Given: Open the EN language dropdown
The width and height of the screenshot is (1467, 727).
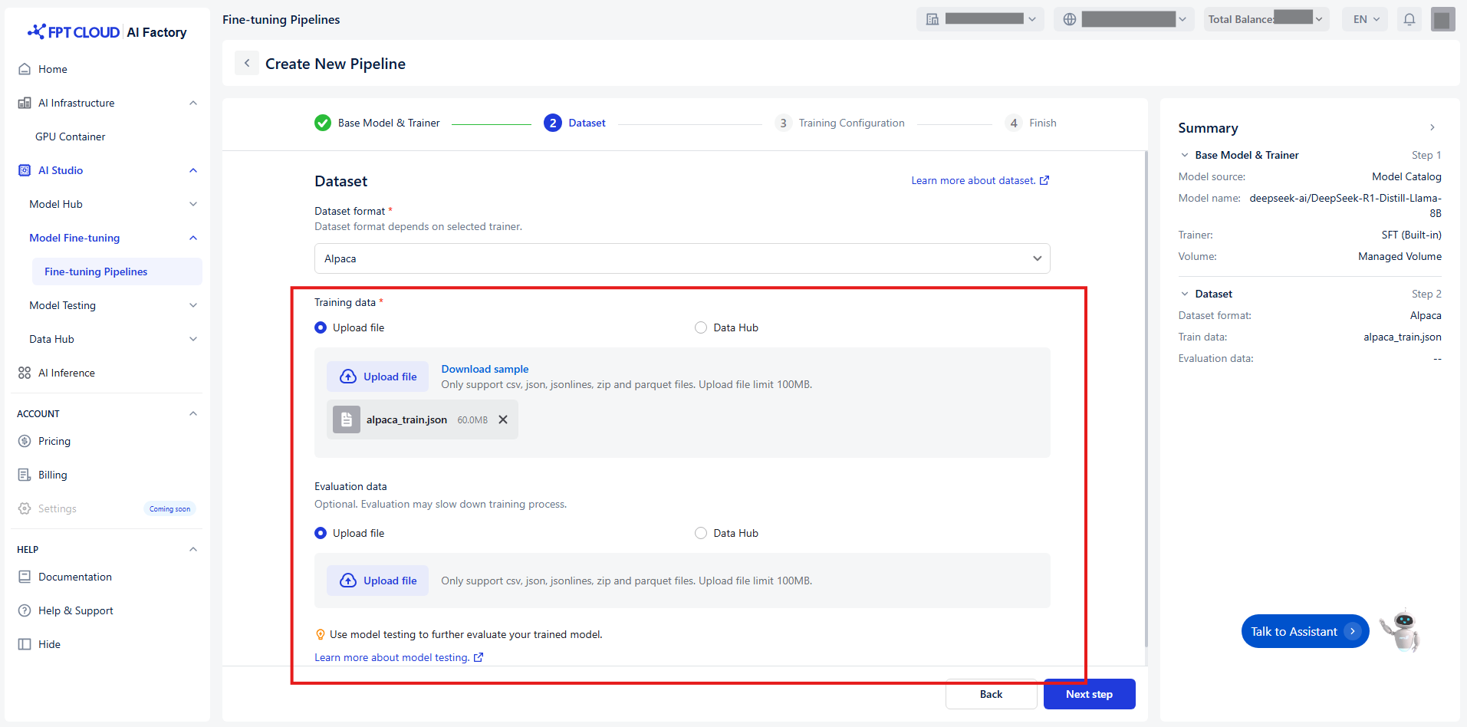Looking at the screenshot, I should coord(1366,19).
